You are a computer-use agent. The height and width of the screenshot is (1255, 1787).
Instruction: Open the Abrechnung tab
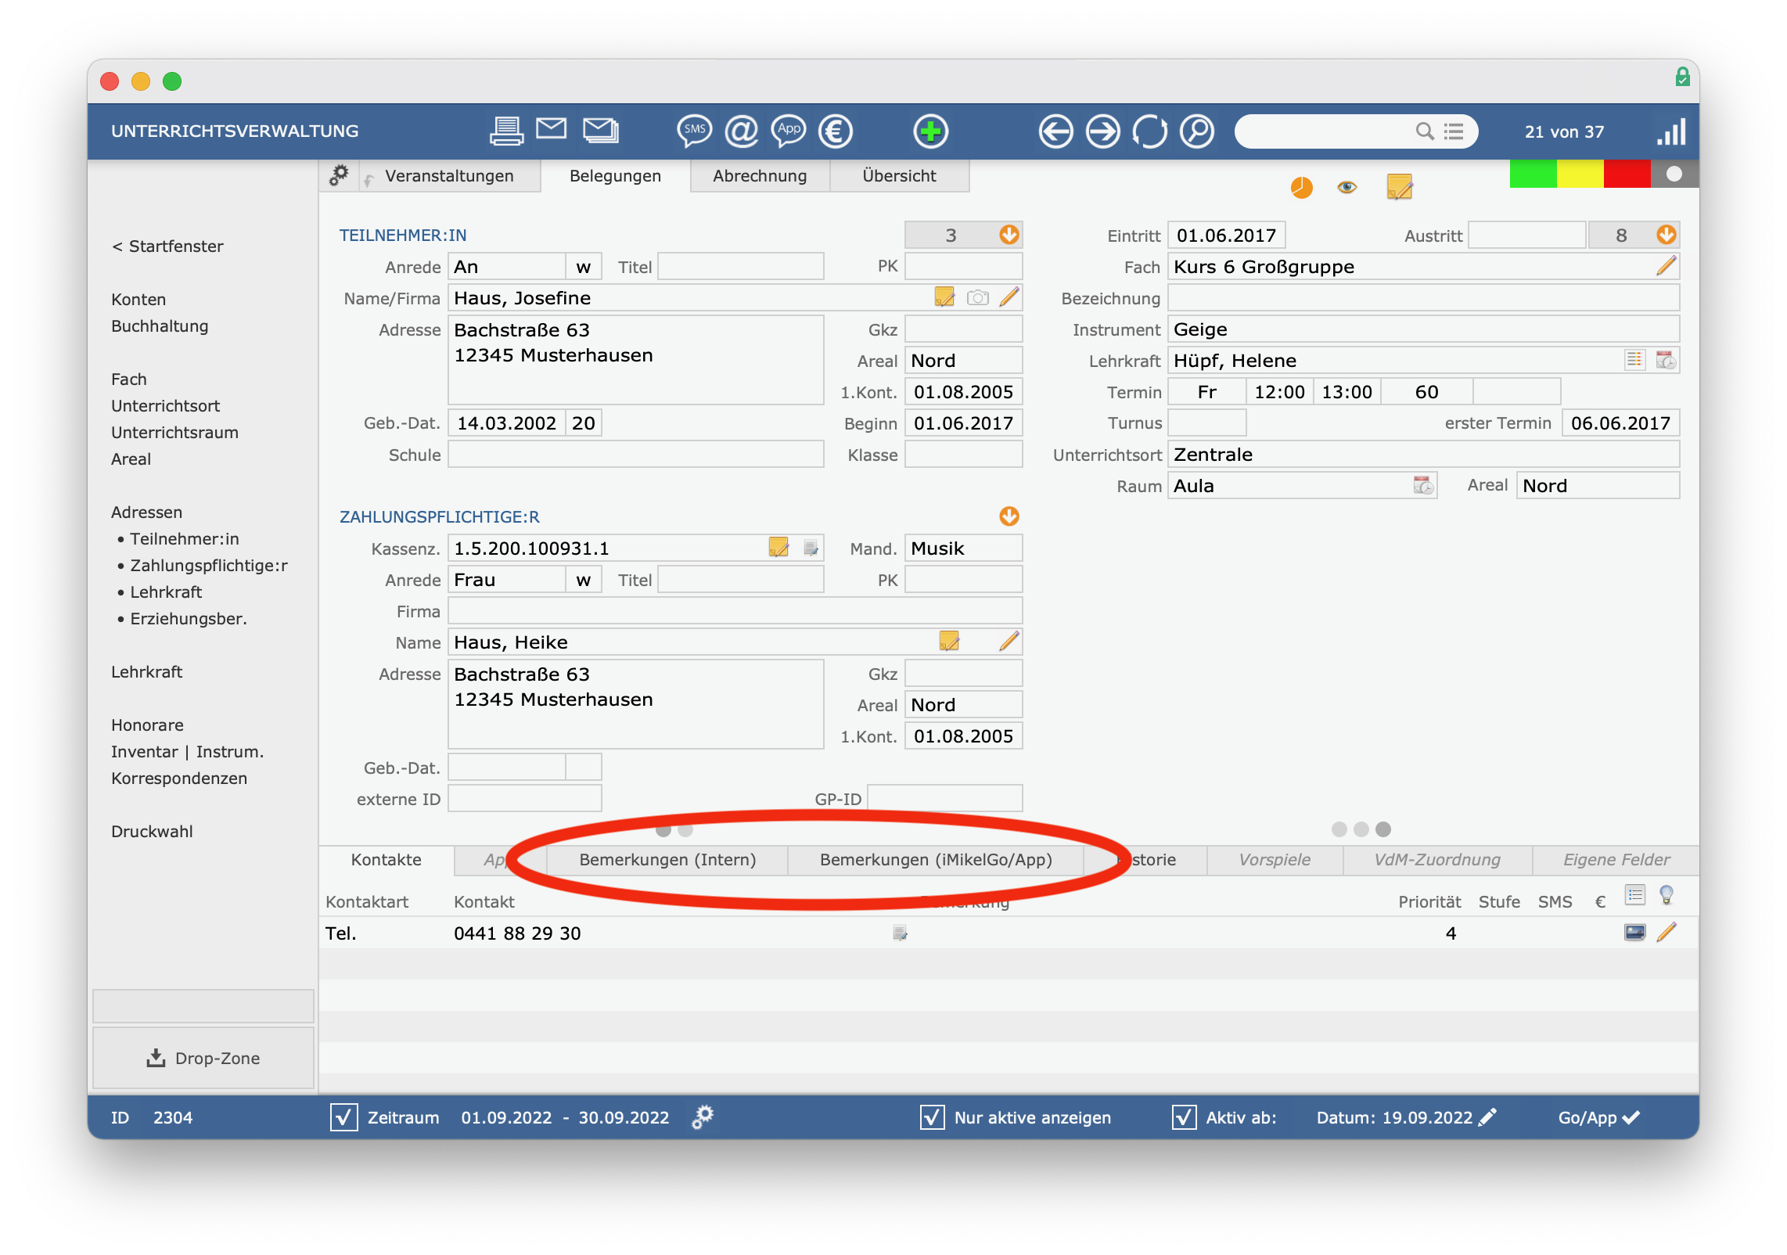click(760, 176)
